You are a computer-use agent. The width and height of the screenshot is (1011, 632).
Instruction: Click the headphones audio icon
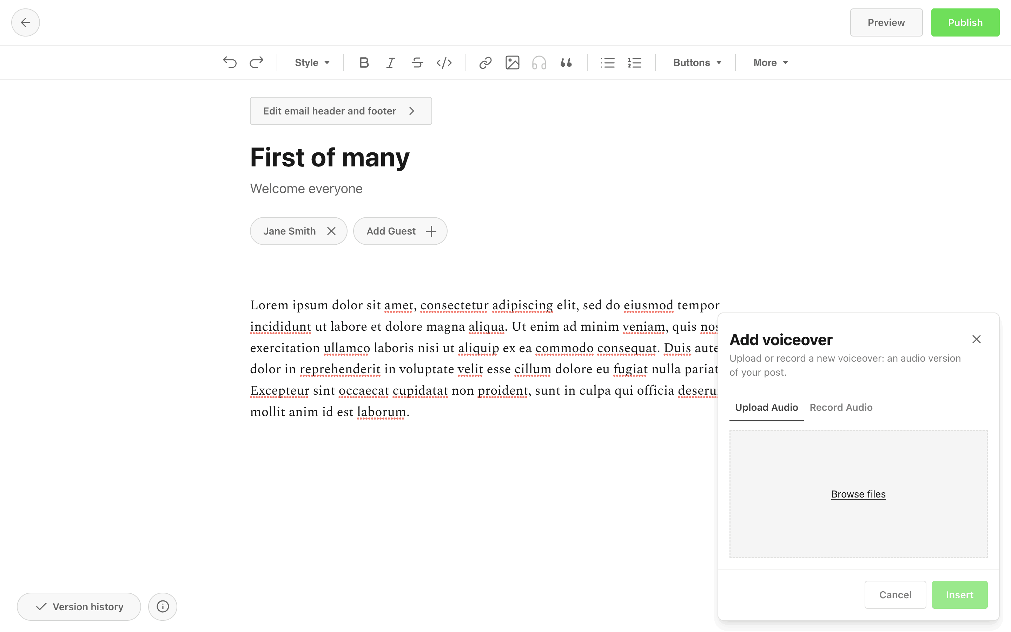coord(539,63)
